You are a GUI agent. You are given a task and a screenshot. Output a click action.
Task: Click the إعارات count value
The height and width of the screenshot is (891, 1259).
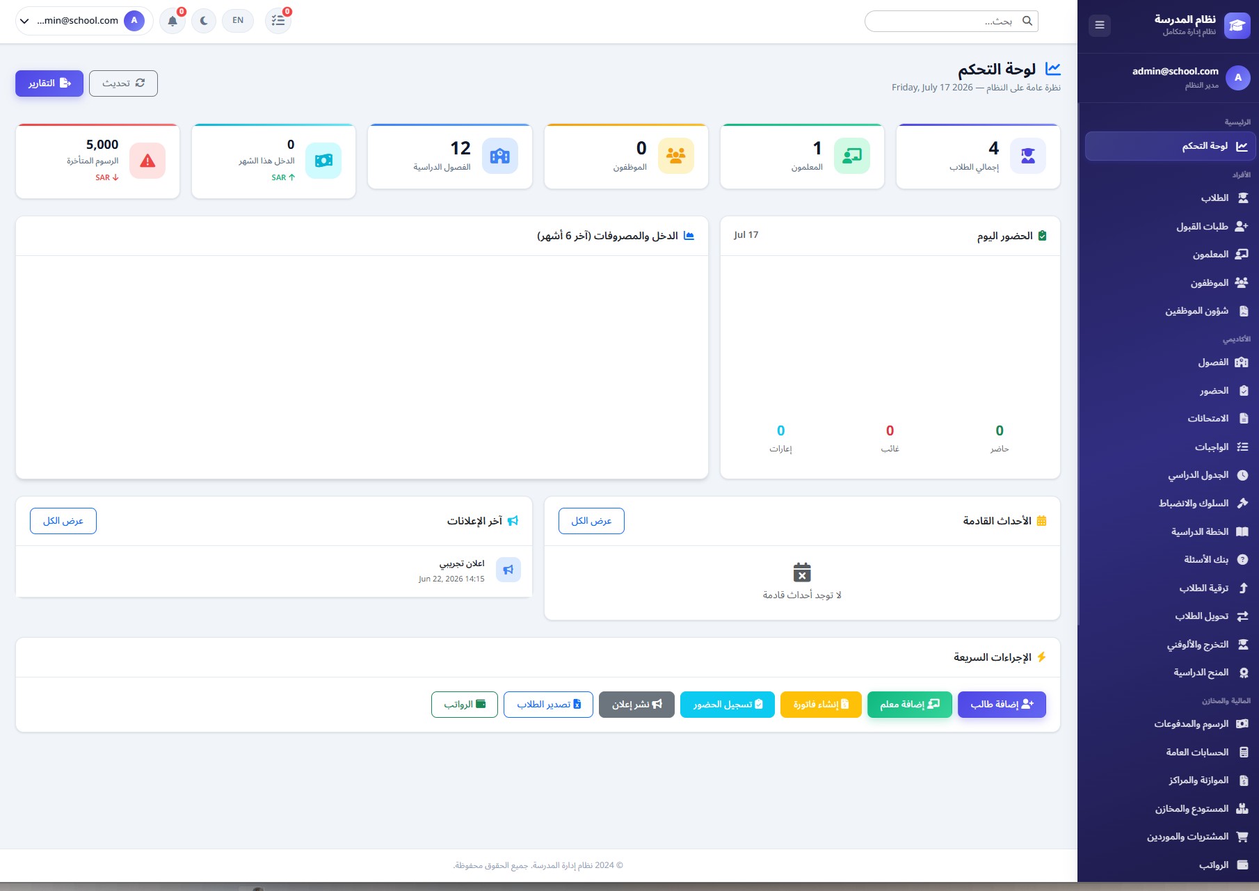(780, 431)
